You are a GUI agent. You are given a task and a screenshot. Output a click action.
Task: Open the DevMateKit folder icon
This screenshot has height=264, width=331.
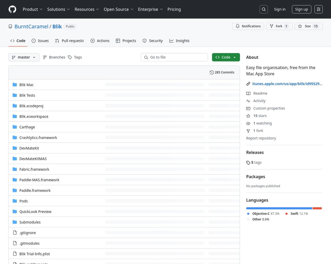click(x=15, y=148)
